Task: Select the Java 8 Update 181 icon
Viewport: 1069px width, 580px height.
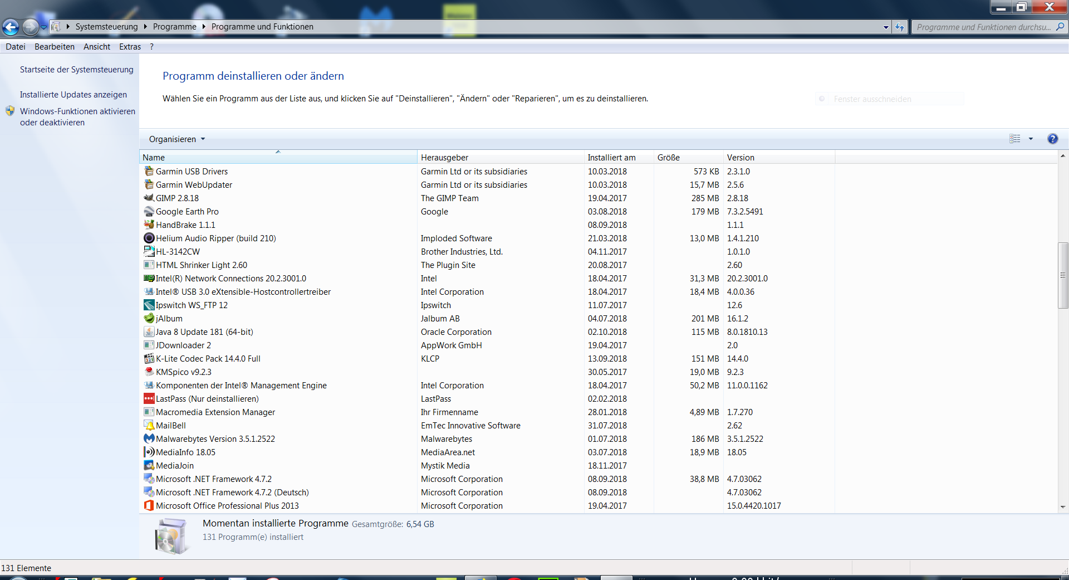Action: [x=149, y=332]
